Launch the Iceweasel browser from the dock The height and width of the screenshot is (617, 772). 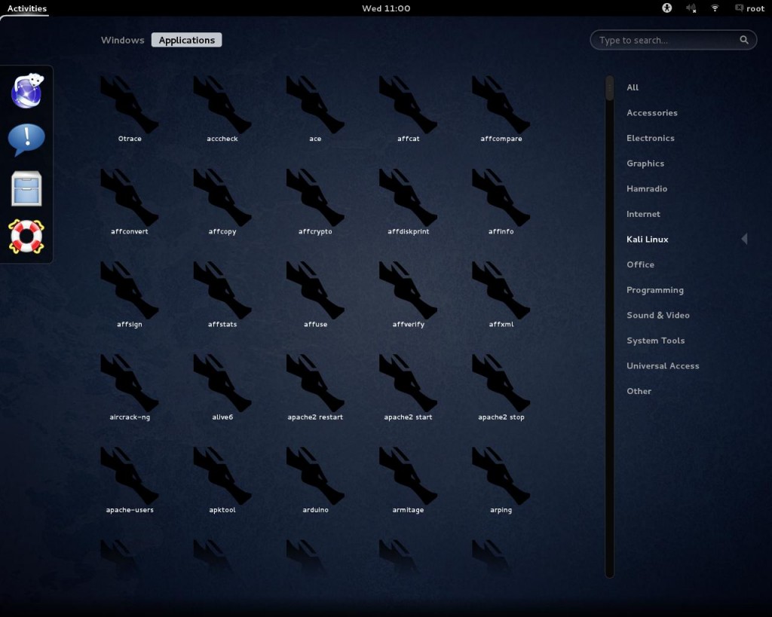tap(27, 91)
